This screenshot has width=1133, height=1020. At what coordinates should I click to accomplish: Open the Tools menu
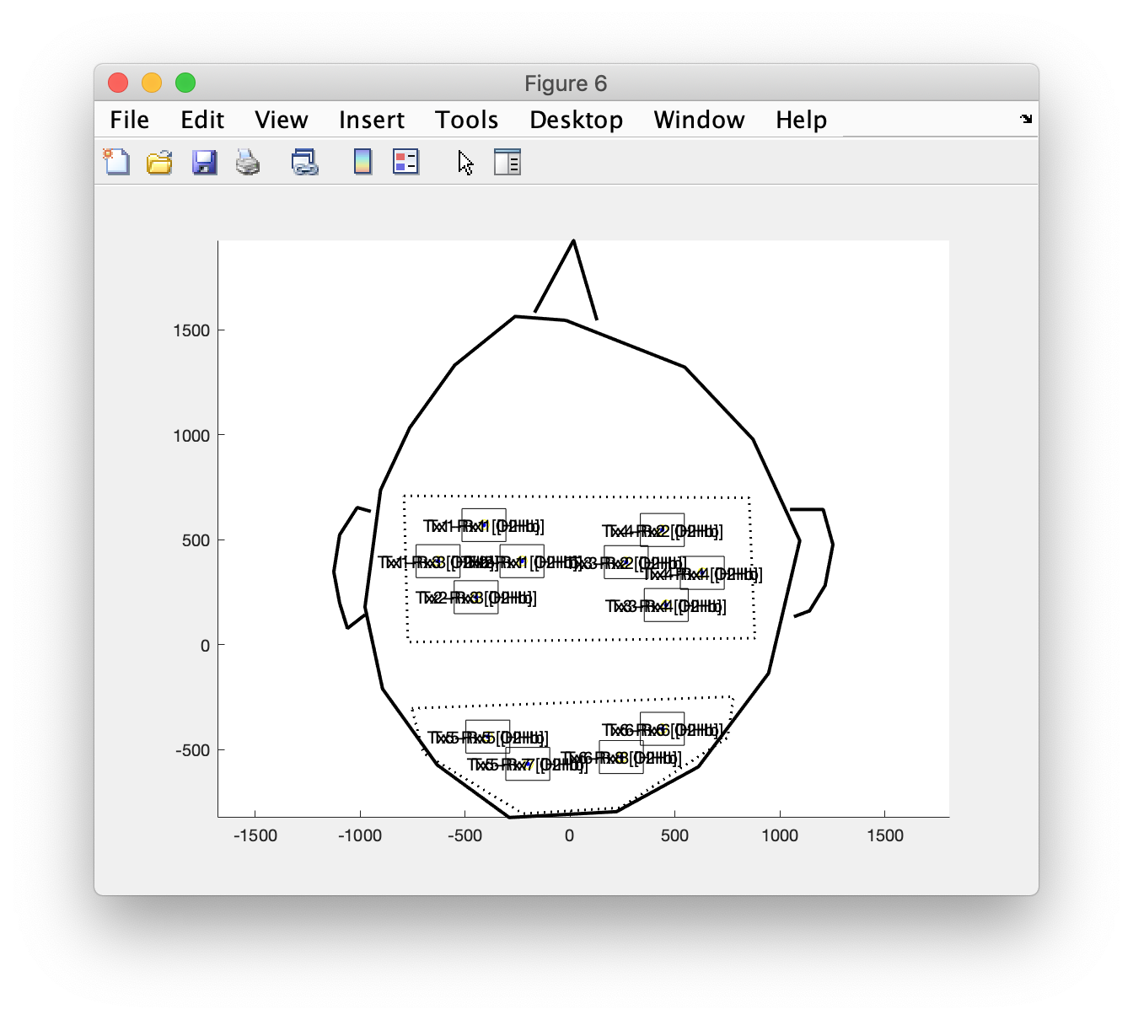click(467, 120)
